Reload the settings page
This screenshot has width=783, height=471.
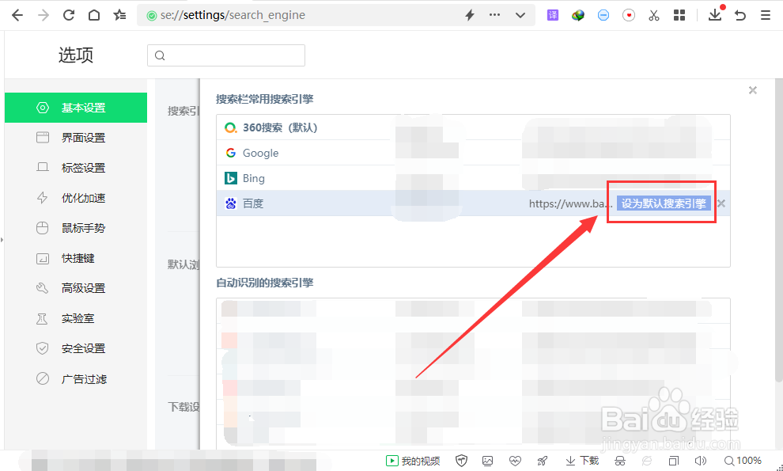(68, 15)
